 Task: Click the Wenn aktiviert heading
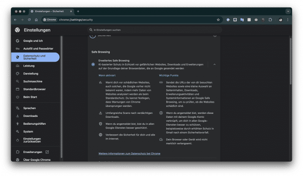click(107, 76)
